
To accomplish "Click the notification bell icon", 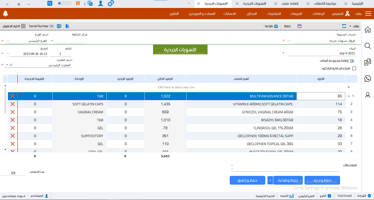I will [x=5, y=13].
